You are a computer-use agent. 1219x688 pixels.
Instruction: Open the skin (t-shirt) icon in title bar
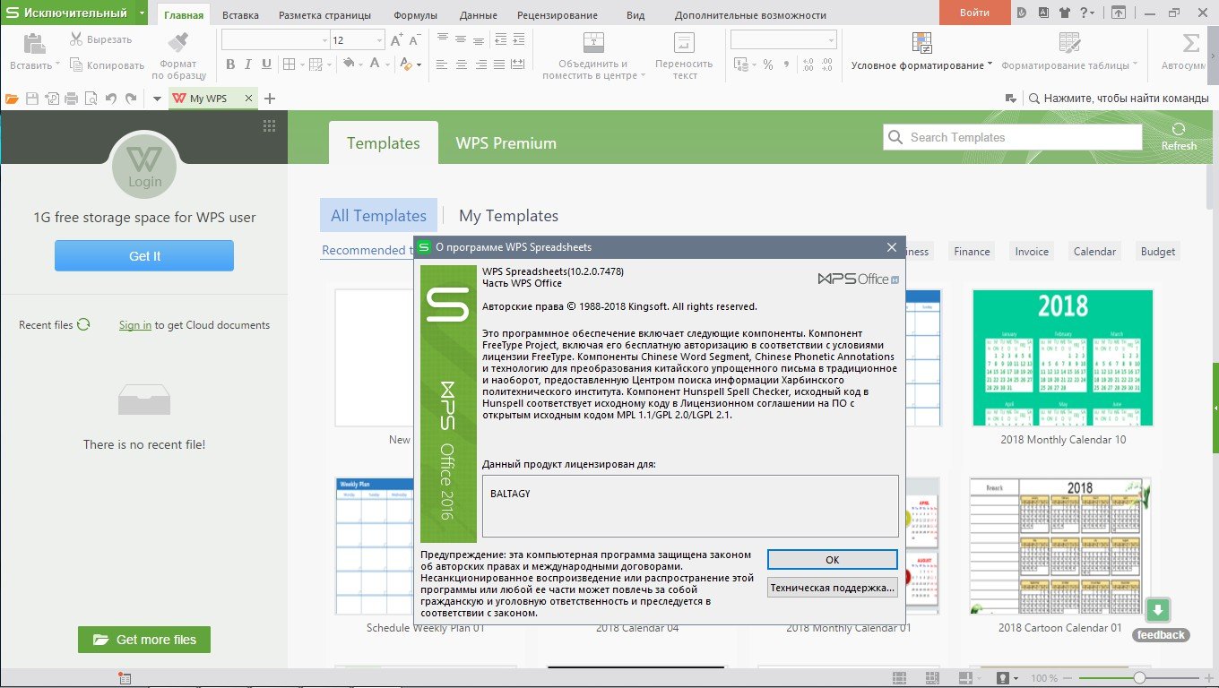[x=1064, y=13]
